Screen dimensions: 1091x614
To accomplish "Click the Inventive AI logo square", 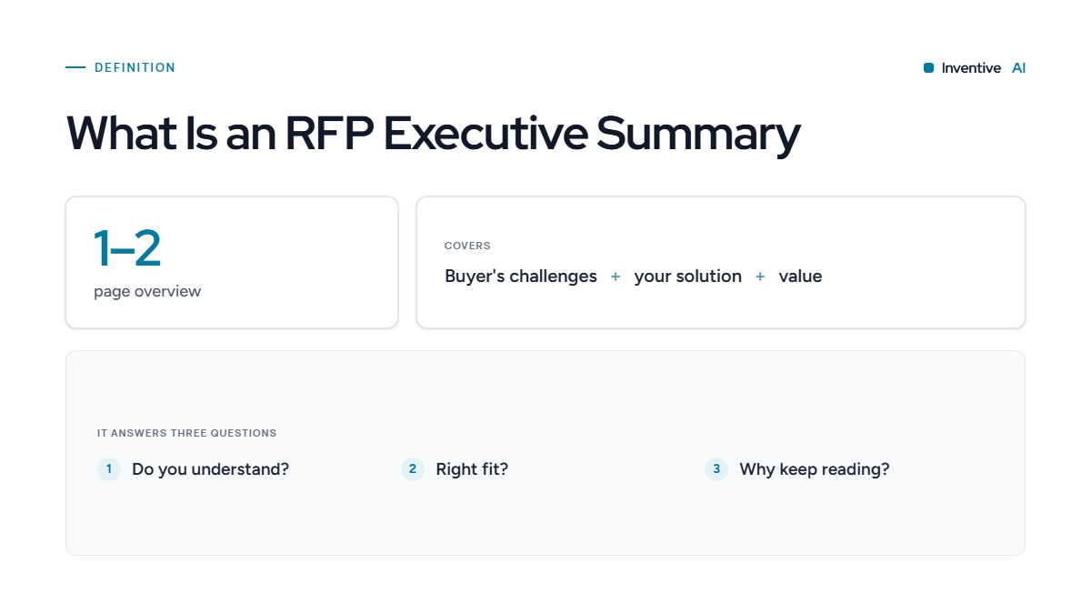I will click(928, 68).
